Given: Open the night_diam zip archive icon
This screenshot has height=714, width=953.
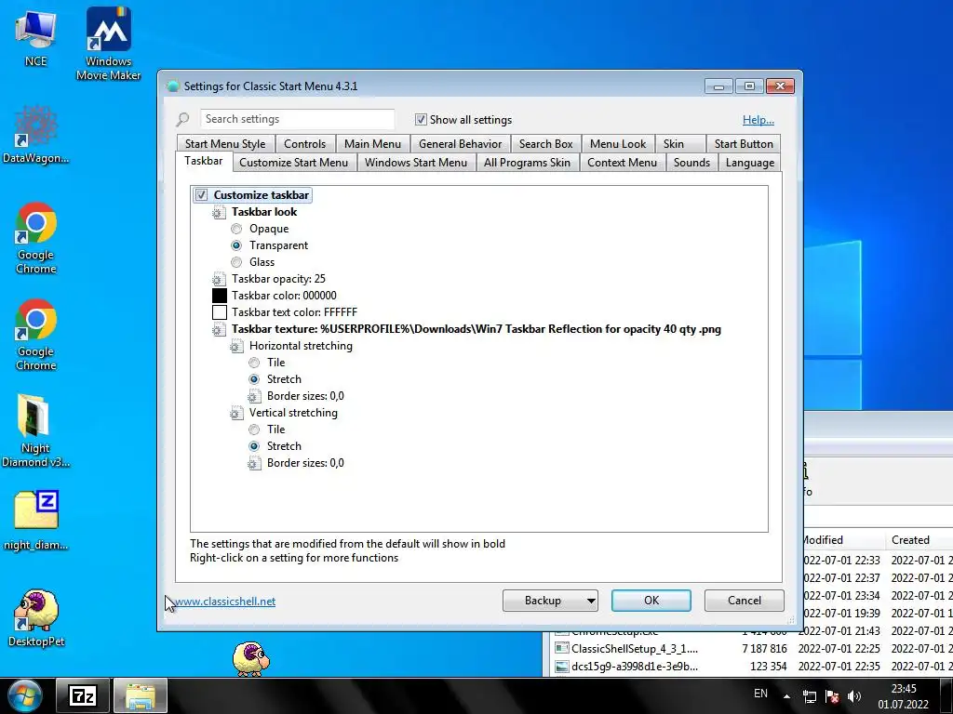Looking at the screenshot, I should [36, 520].
